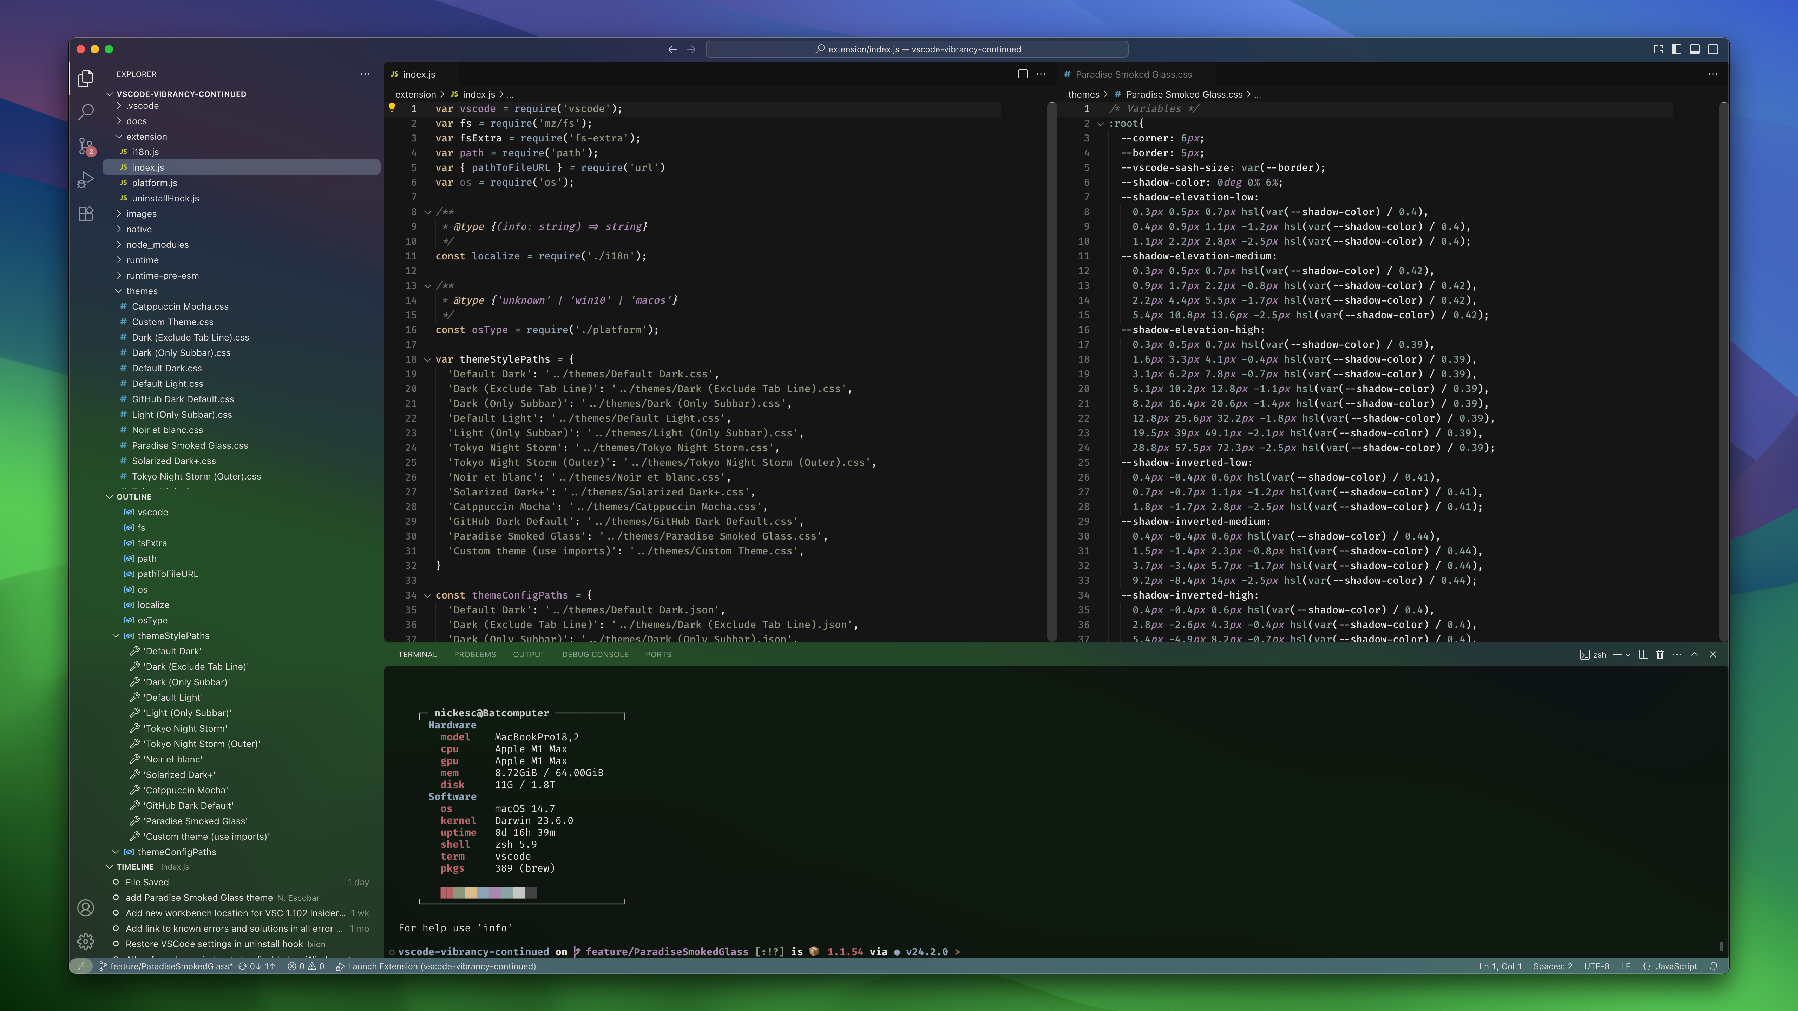
Task: Open the Search view in activity bar
Action: 86,112
